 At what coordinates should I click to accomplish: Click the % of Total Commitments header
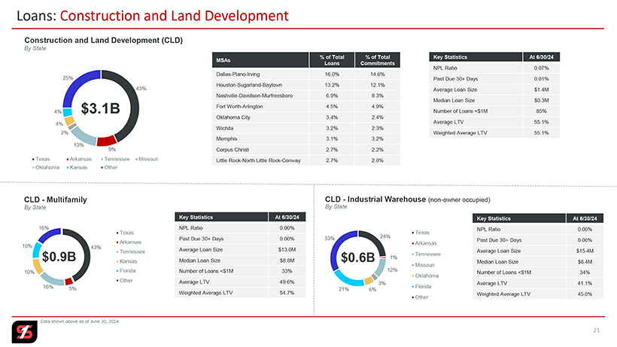point(377,60)
